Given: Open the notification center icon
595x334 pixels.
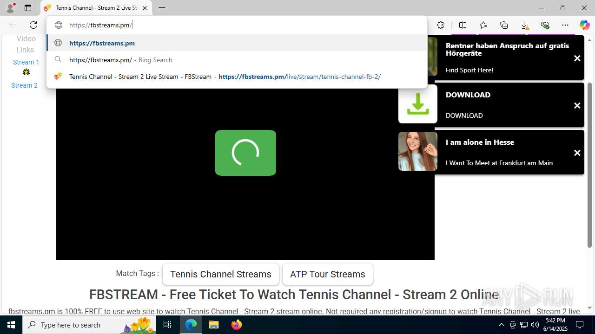Looking at the screenshot, I should click(x=580, y=325).
